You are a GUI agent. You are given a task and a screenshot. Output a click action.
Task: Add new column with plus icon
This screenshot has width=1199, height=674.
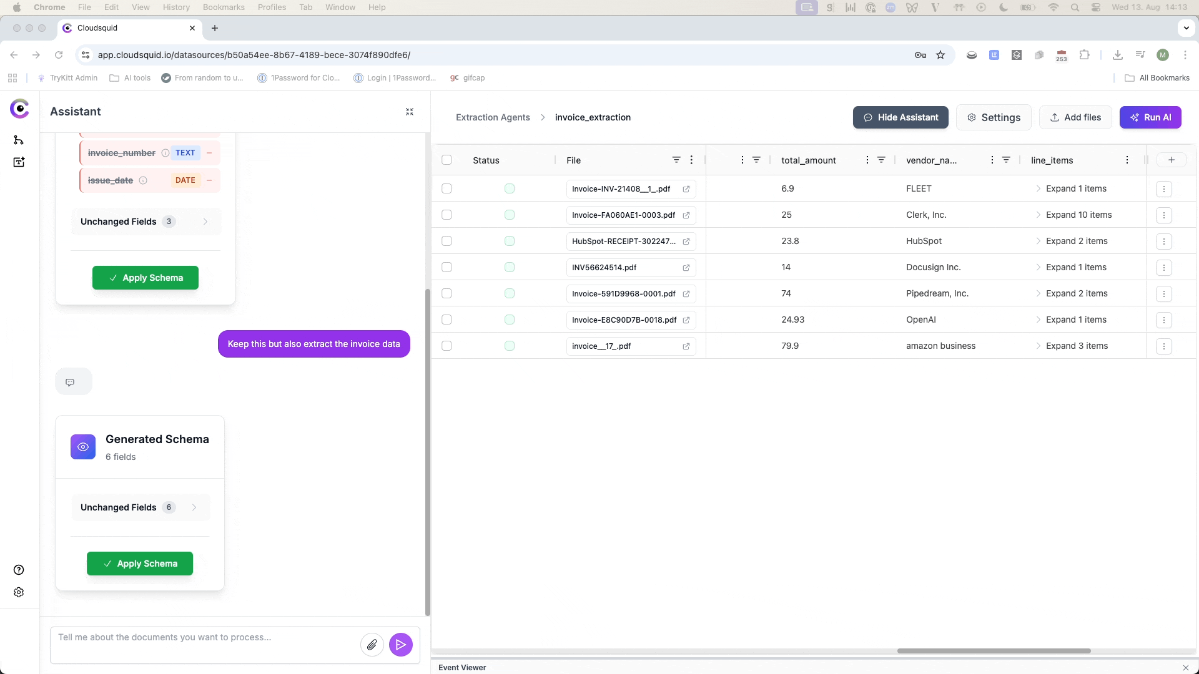point(1172,160)
